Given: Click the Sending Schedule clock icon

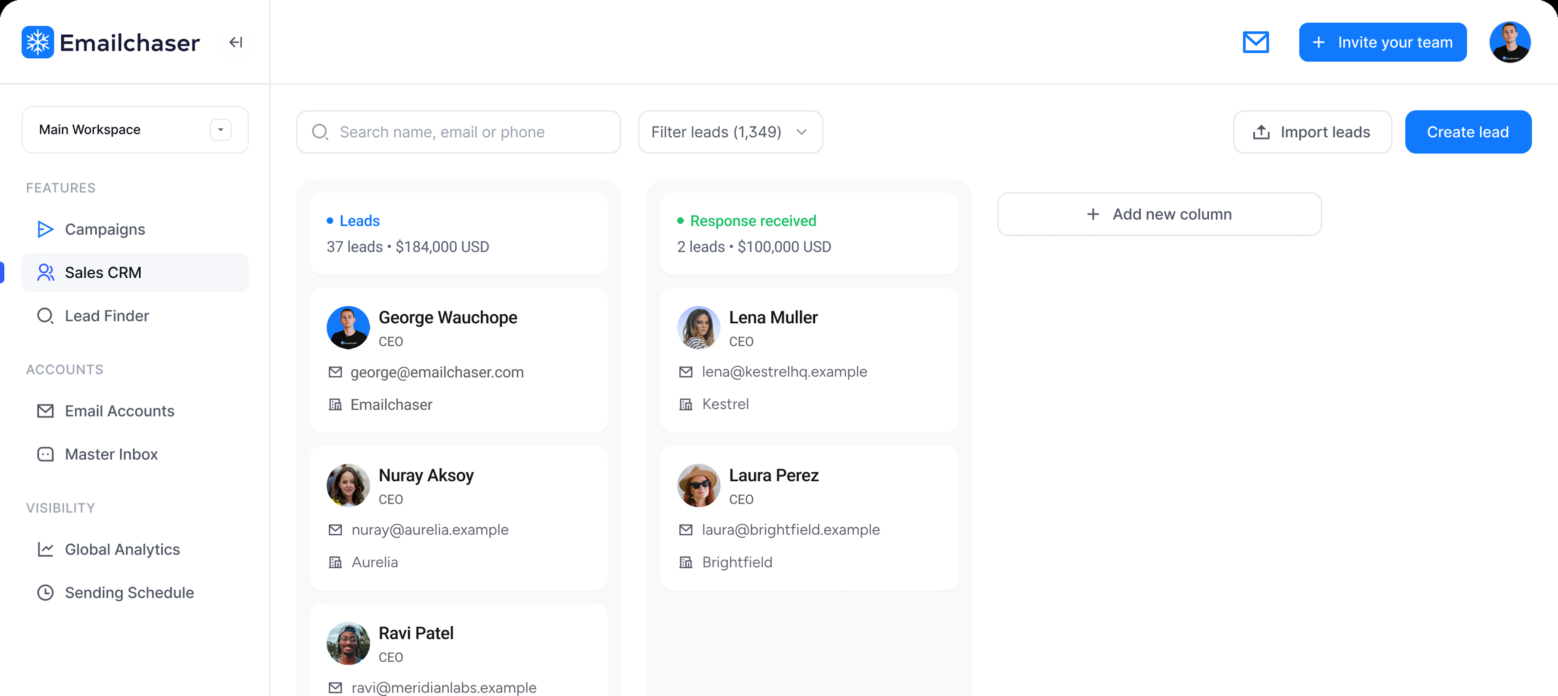Looking at the screenshot, I should pyautogui.click(x=45, y=593).
